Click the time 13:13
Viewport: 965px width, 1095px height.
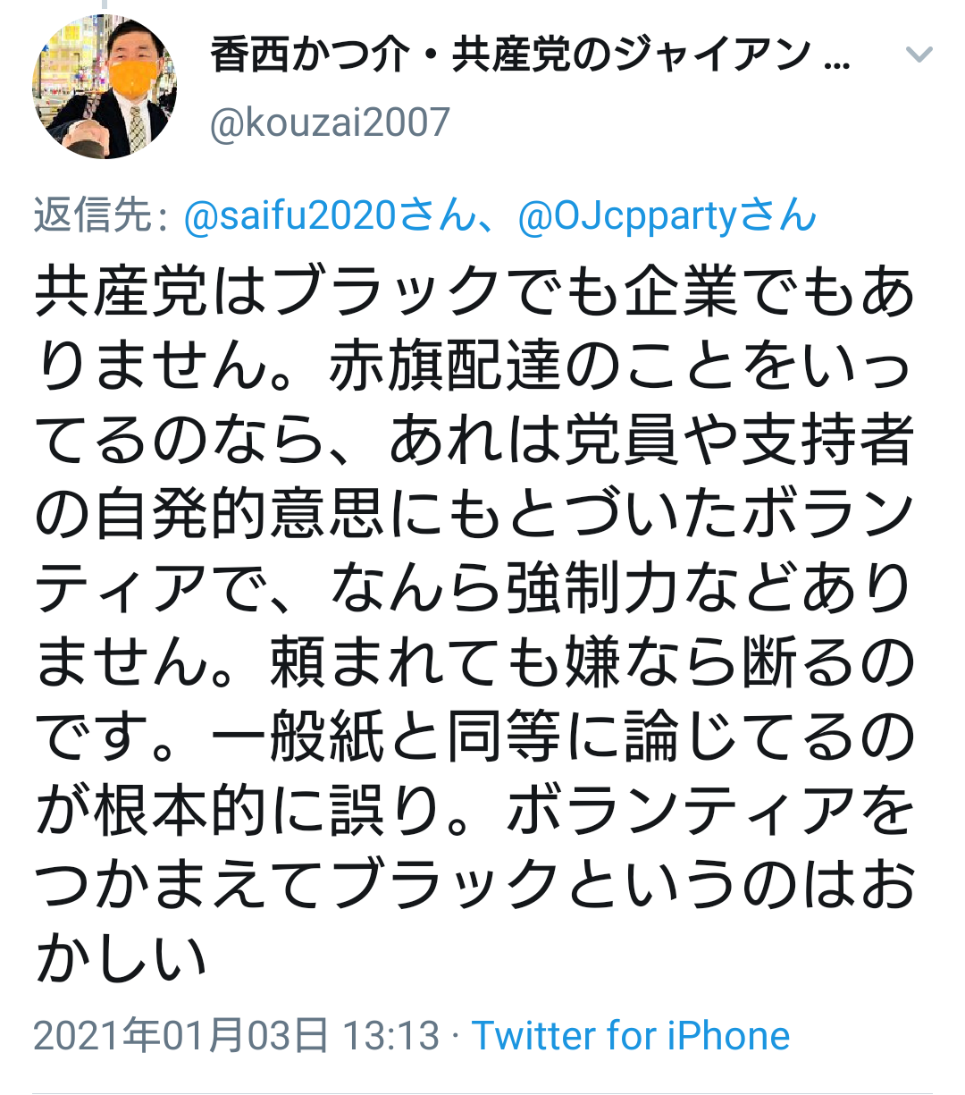pos(391,1036)
